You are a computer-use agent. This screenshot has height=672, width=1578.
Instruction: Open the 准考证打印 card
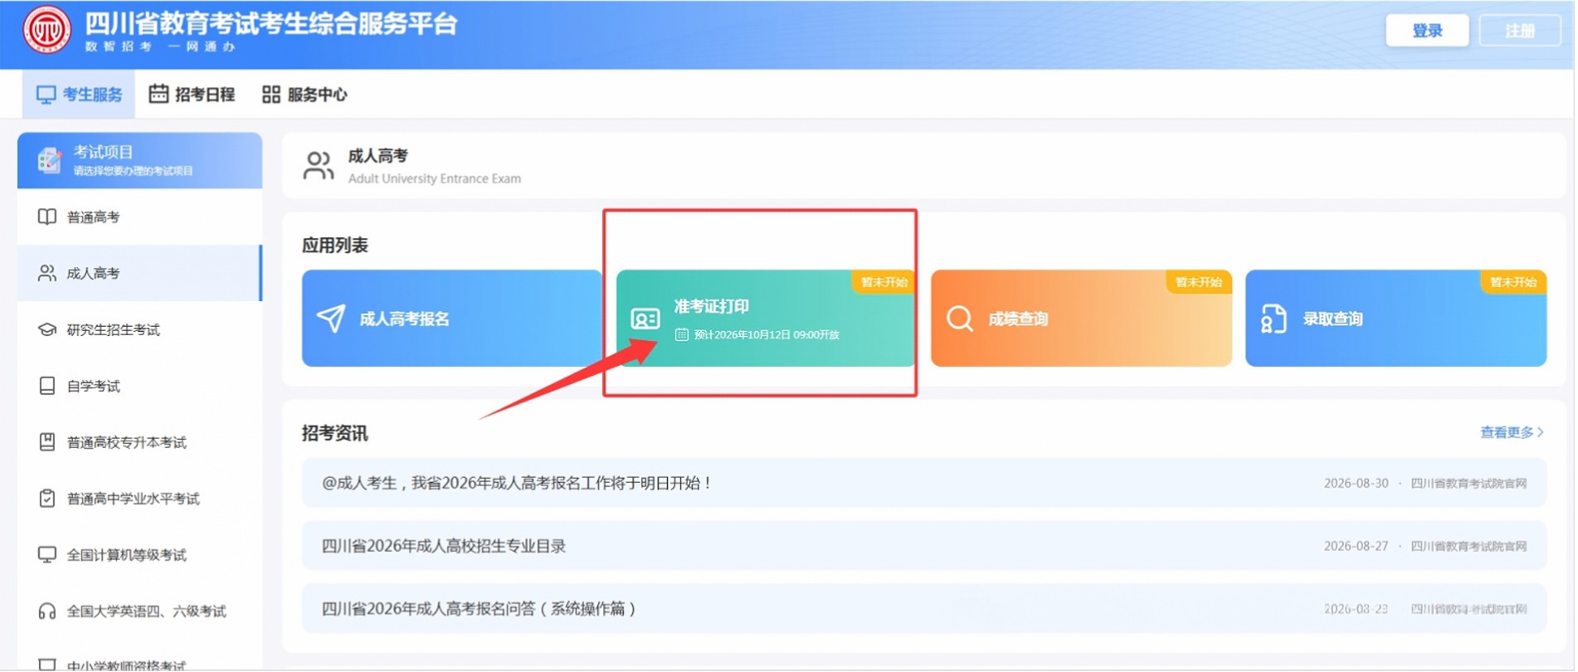766,319
